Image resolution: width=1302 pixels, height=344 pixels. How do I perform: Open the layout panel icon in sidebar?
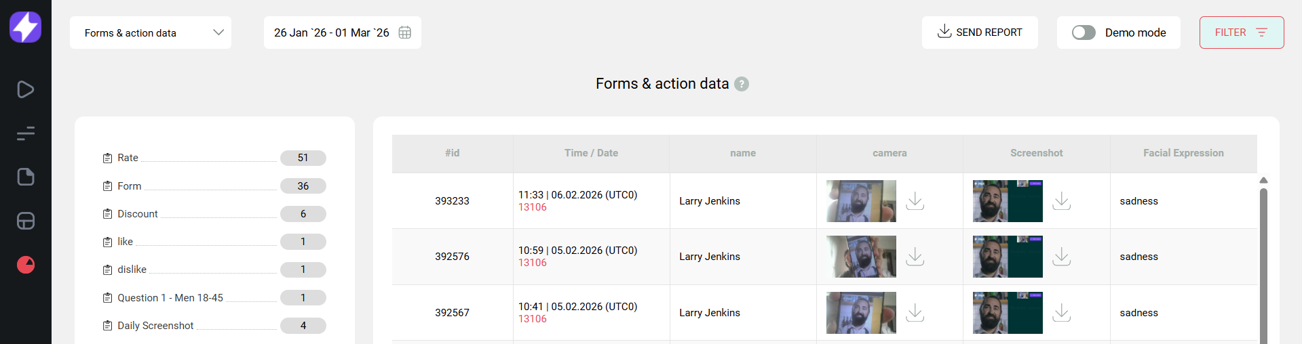[x=25, y=221]
